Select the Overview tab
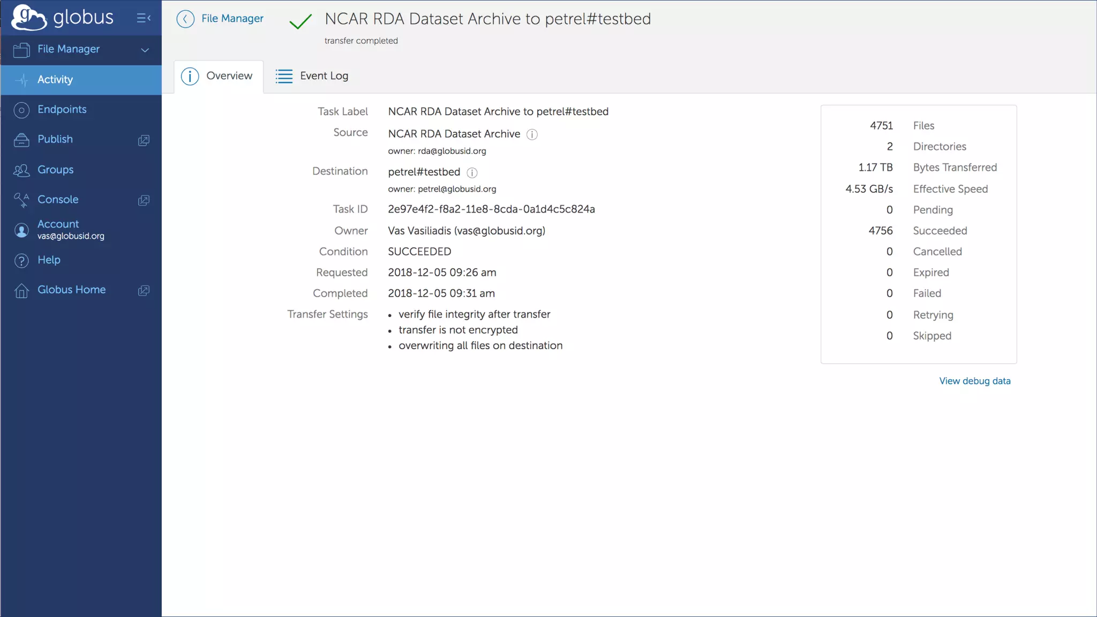Viewport: 1097px width, 617px height. (x=218, y=76)
